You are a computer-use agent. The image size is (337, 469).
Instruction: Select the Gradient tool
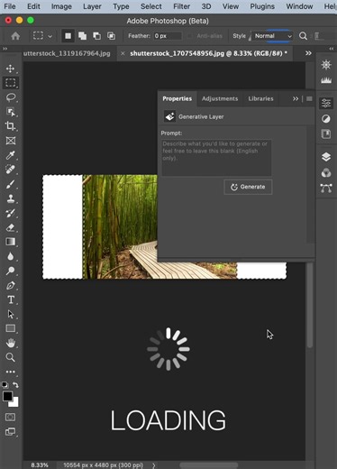click(11, 242)
